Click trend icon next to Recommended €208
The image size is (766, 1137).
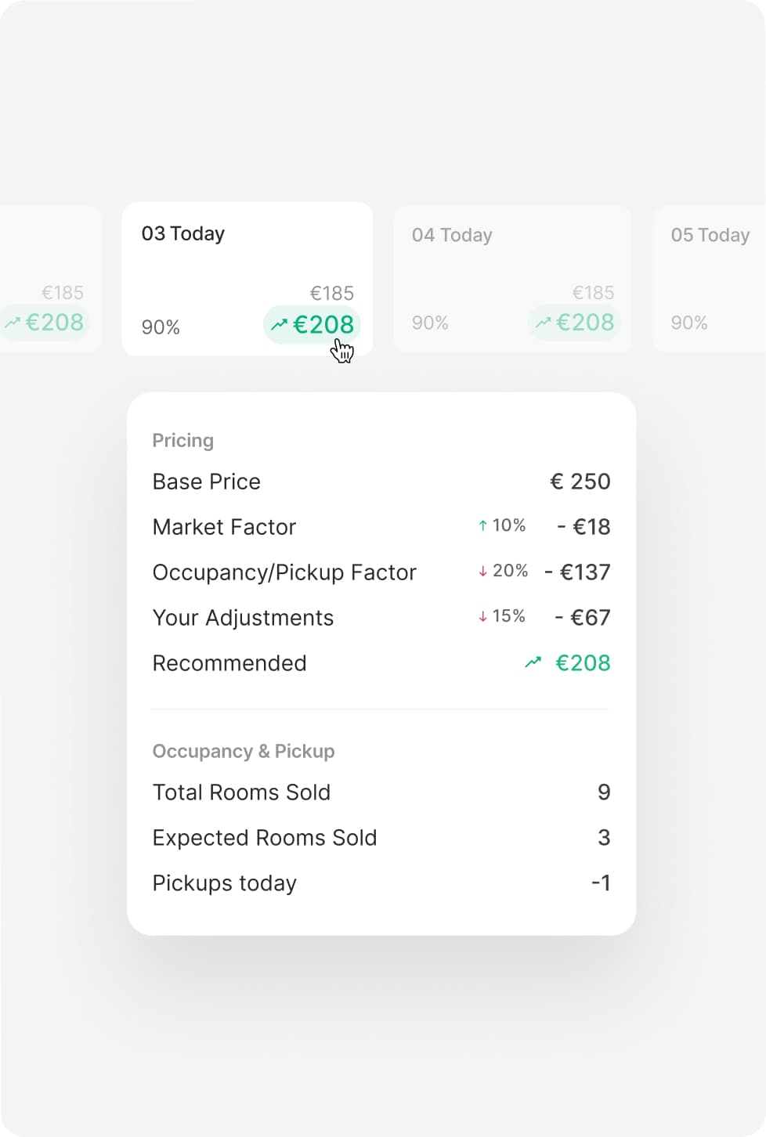533,662
